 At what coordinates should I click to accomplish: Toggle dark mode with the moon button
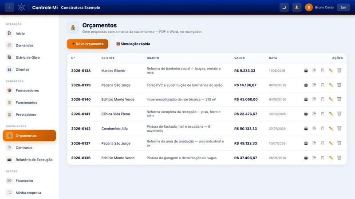pyautogui.click(x=284, y=8)
